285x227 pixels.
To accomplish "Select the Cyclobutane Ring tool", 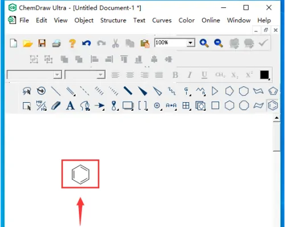I will pos(215,106).
